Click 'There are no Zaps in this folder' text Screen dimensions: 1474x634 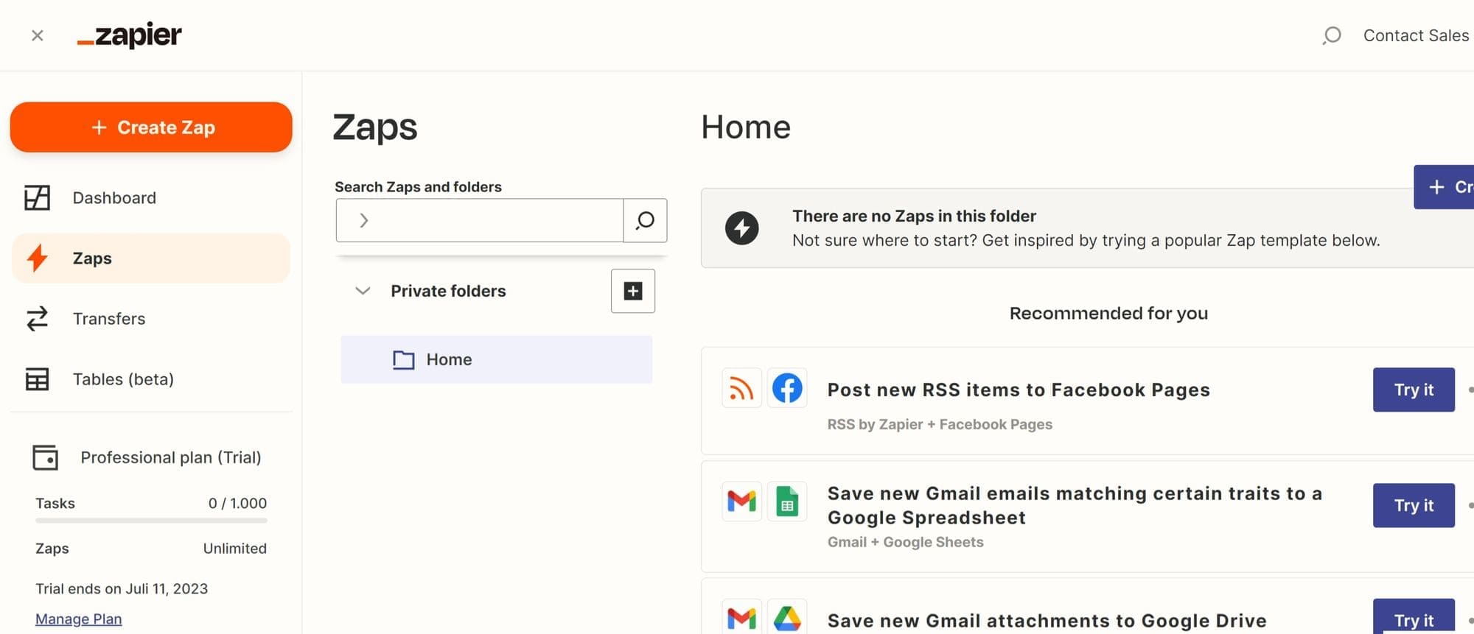click(914, 216)
